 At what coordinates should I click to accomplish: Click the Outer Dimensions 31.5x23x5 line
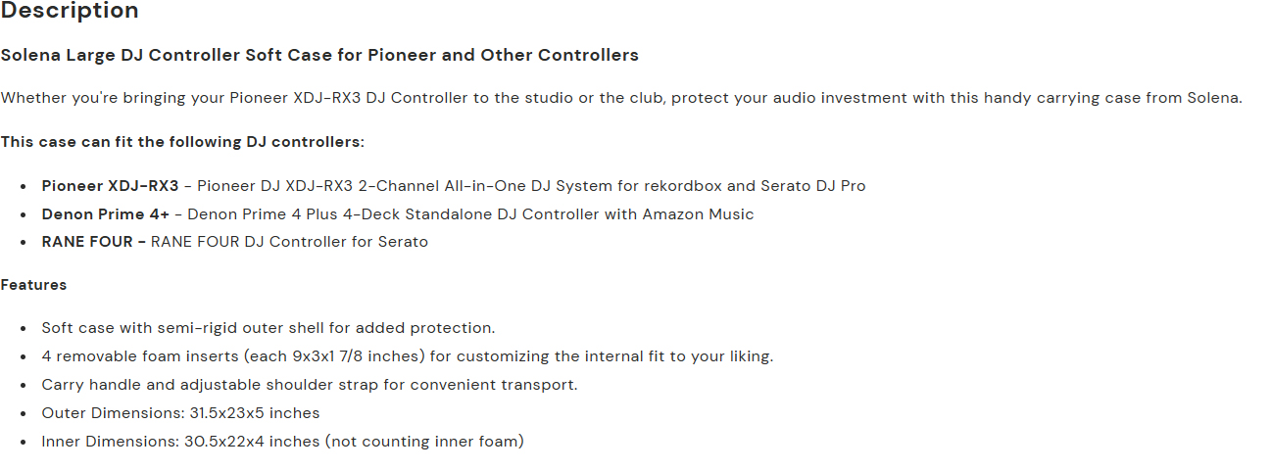(x=180, y=413)
